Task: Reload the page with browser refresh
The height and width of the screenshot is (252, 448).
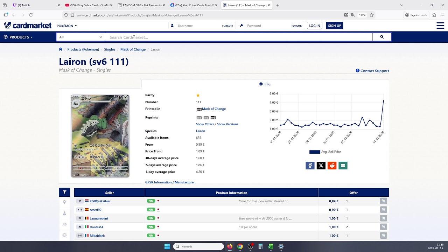Action: [31, 15]
